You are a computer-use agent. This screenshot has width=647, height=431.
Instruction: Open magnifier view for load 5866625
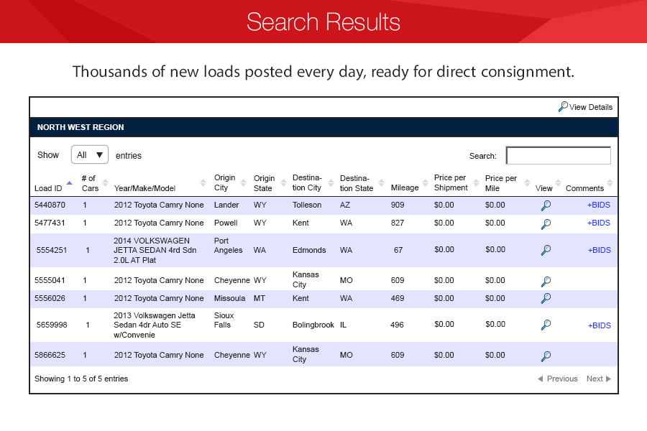point(546,356)
